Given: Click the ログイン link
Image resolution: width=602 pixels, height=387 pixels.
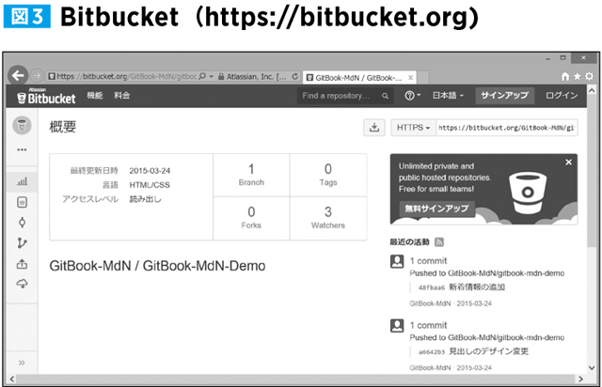Looking at the screenshot, I should (562, 96).
